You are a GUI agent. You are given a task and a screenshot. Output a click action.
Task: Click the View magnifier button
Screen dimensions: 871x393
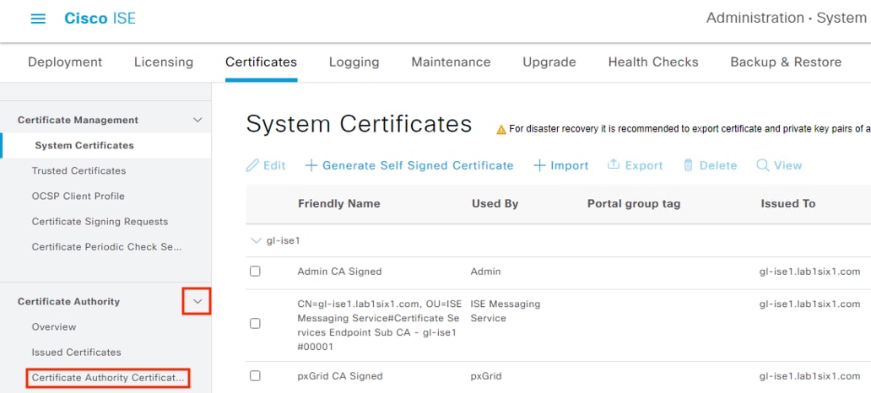(x=779, y=165)
